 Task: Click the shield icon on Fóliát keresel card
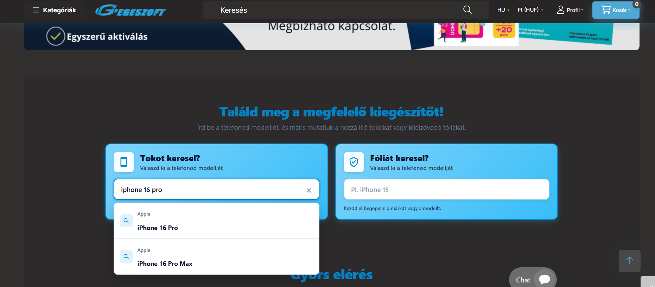point(354,162)
